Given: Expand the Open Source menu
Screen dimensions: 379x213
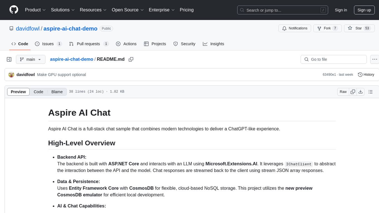Looking at the screenshot, I should tap(128, 10).
